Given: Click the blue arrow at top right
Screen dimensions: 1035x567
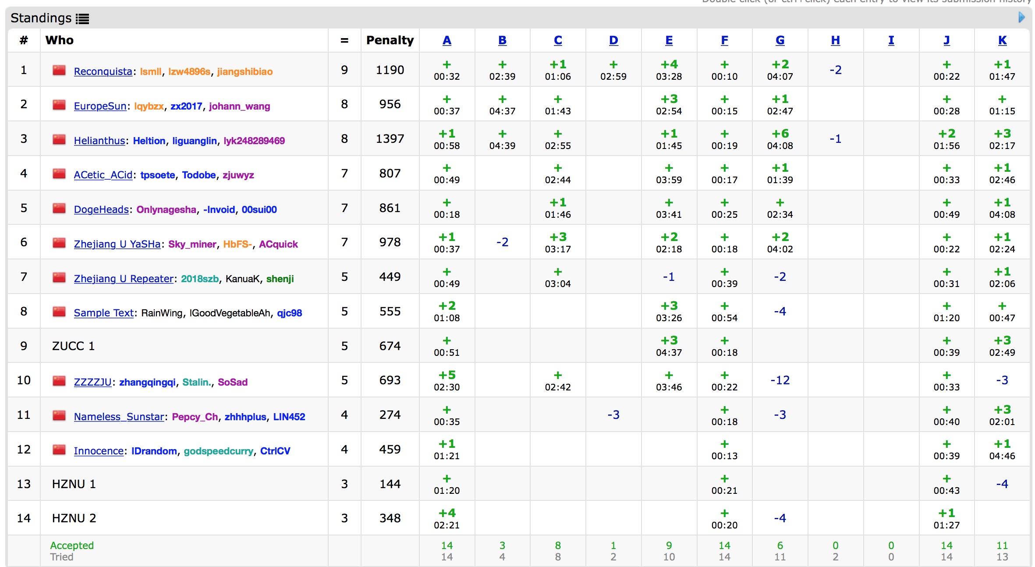Looking at the screenshot, I should pyautogui.click(x=1021, y=18).
